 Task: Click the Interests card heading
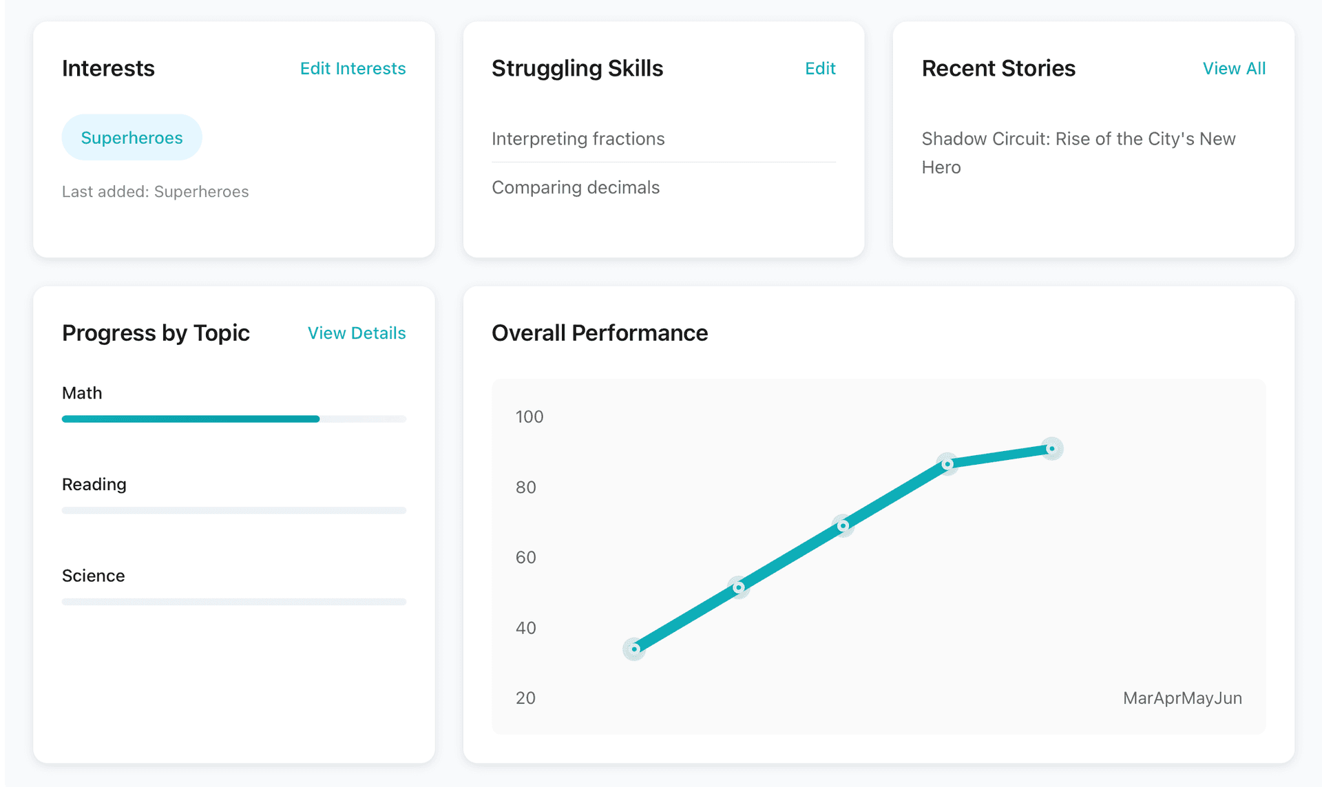tap(108, 68)
